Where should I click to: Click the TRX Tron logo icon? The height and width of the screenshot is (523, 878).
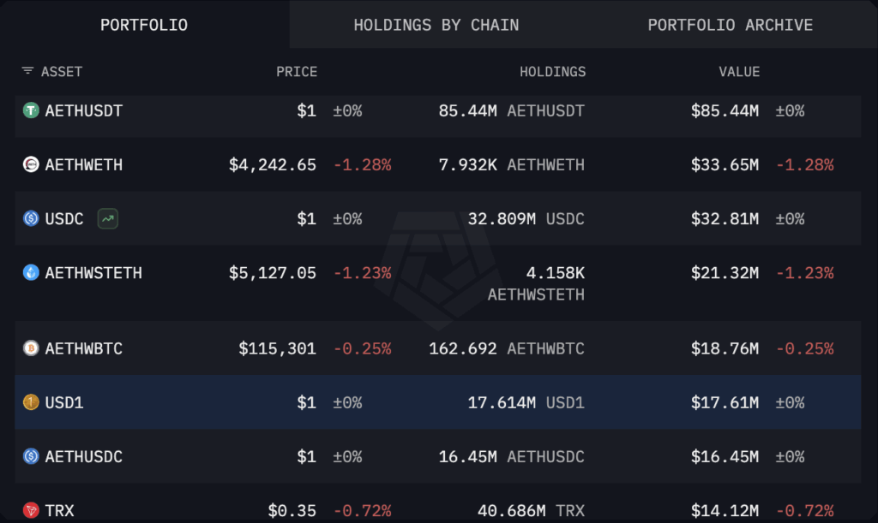(31, 510)
